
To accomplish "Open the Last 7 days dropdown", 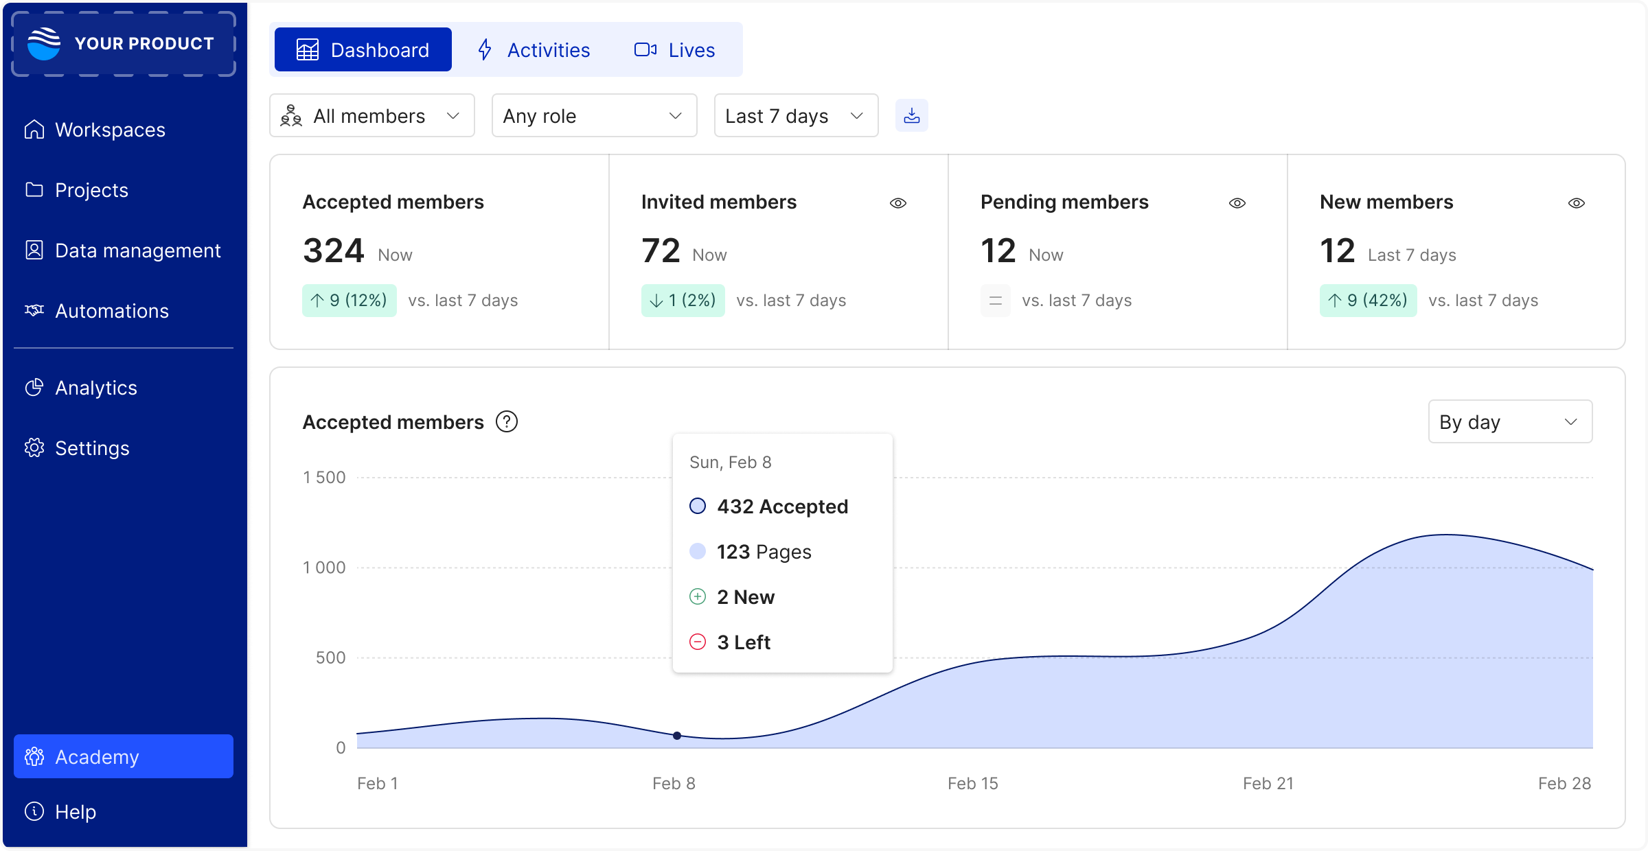I will click(x=796, y=116).
